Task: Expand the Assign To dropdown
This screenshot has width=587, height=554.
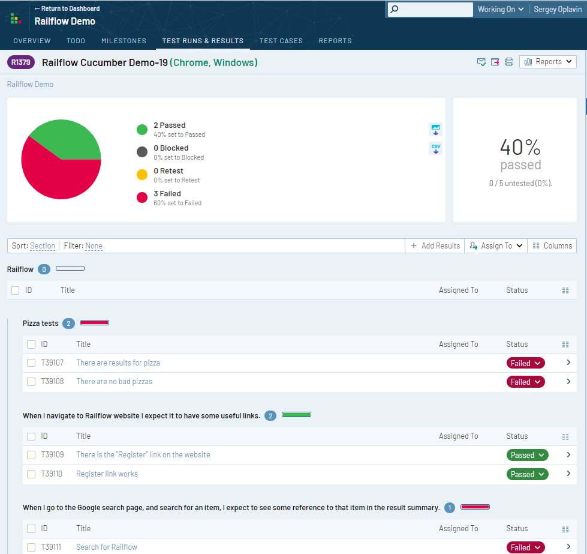Action: point(496,245)
